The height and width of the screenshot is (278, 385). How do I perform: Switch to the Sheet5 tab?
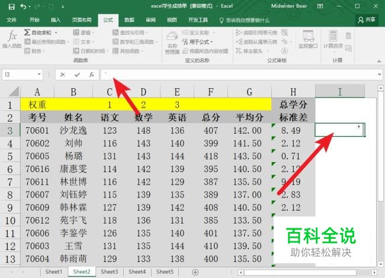coord(165,272)
